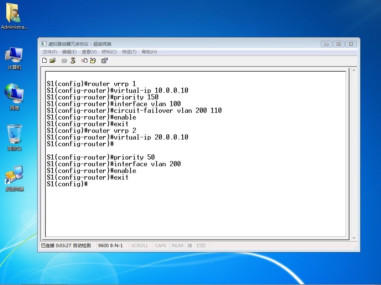Select the 回收站 recycle bin icon
This screenshot has width=381, height=285.
tap(15, 137)
